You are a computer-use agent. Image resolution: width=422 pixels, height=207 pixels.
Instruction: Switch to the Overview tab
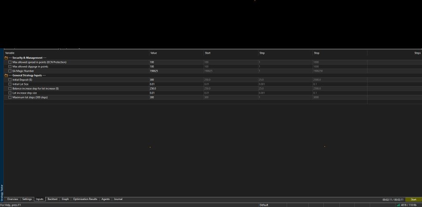click(x=13, y=199)
